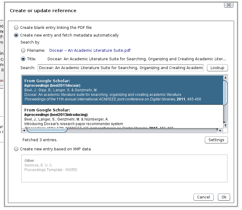Click 'Introducing Docear's research paper recommender system' title
The image size is (242, 210).
(74, 124)
